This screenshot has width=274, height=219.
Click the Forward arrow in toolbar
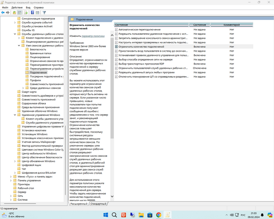click(x=8, y=13)
